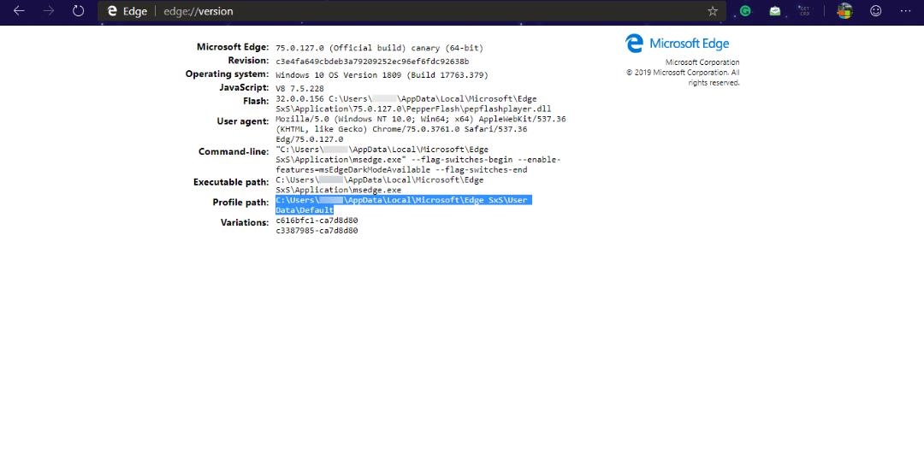Screen dimensions: 924x465
Task: Open the profile avatar menu
Action: 845,10
